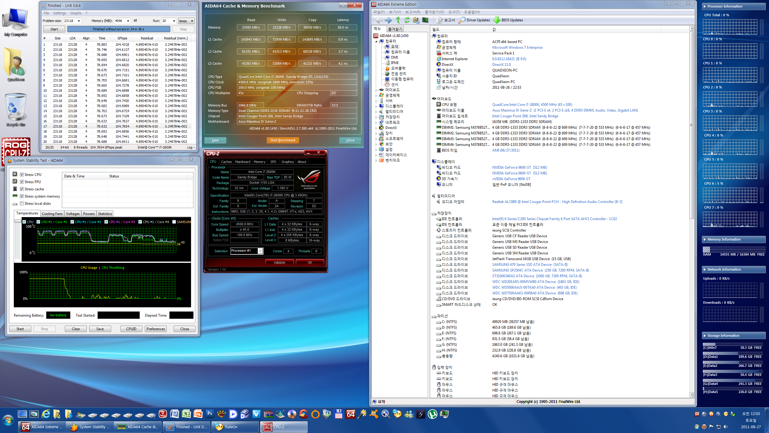Open the times unit dropdown in LinX
Image resolution: width=769 pixels, height=433 pixels.
pyautogui.click(x=186, y=21)
